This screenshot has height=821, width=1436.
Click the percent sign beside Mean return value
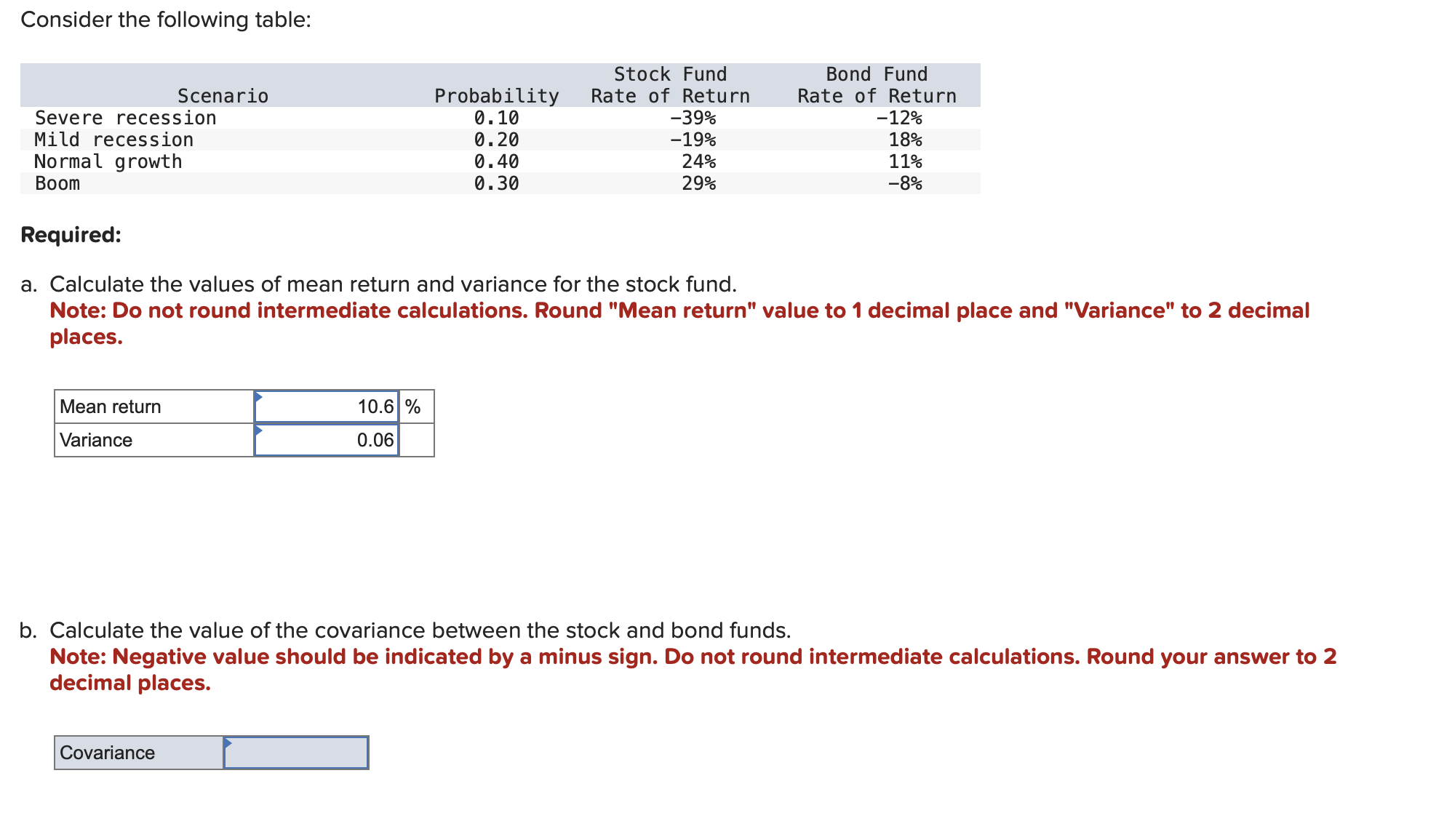coord(412,407)
